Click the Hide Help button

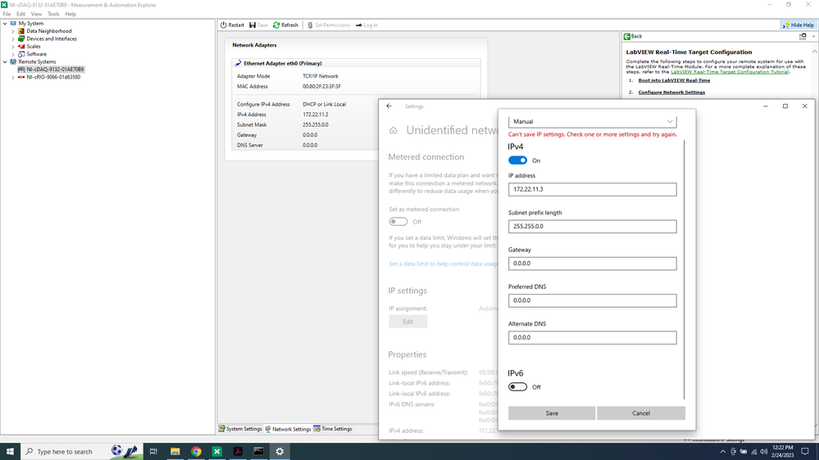pyautogui.click(x=799, y=25)
